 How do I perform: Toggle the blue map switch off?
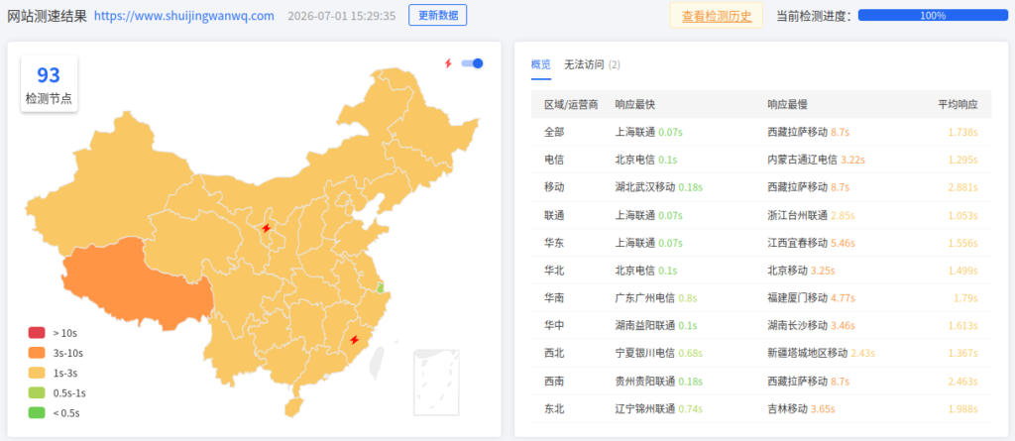[472, 63]
